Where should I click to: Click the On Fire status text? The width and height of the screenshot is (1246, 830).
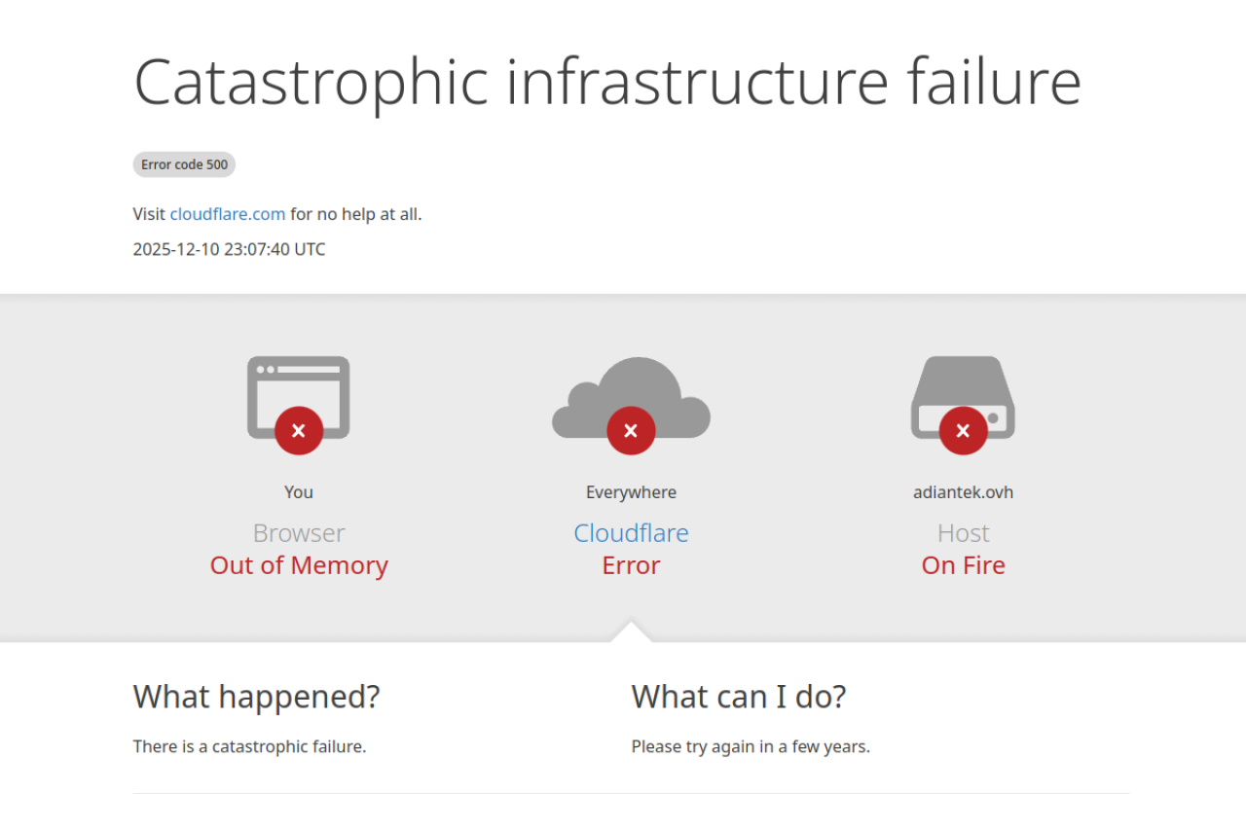click(x=963, y=565)
